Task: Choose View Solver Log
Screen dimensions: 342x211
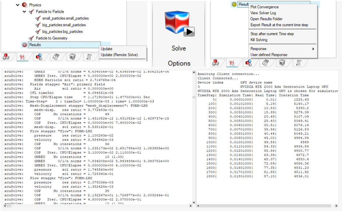Action: 263,13
